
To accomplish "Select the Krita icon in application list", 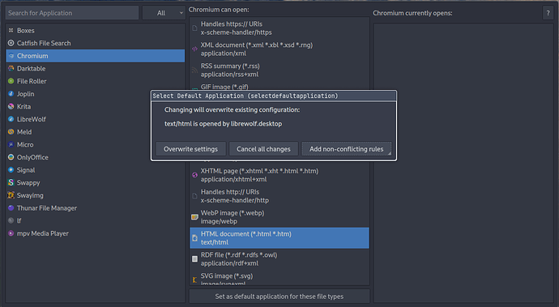I will 11,107.
